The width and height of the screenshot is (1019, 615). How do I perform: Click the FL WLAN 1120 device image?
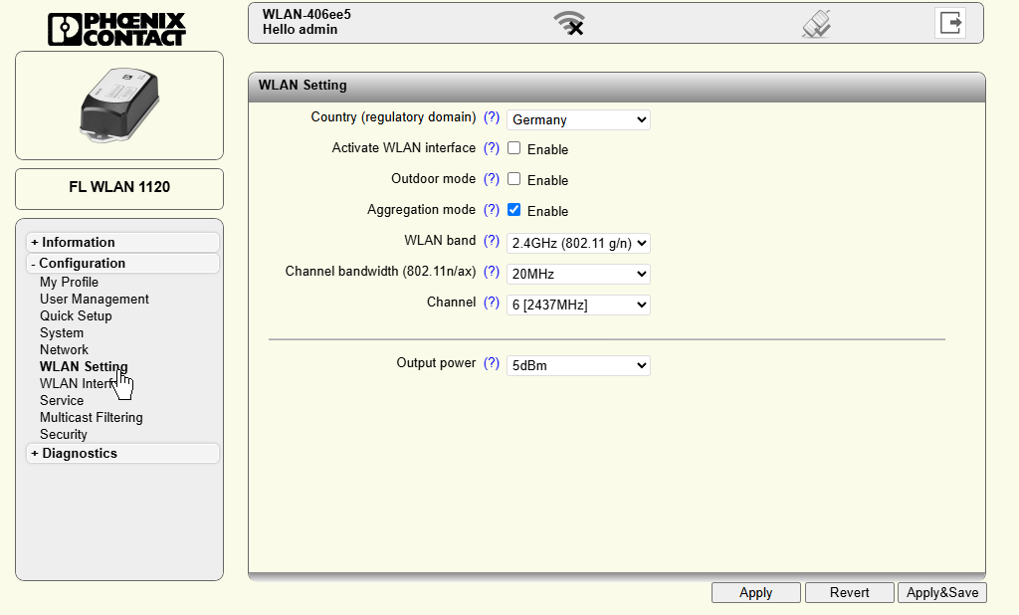pos(119,105)
